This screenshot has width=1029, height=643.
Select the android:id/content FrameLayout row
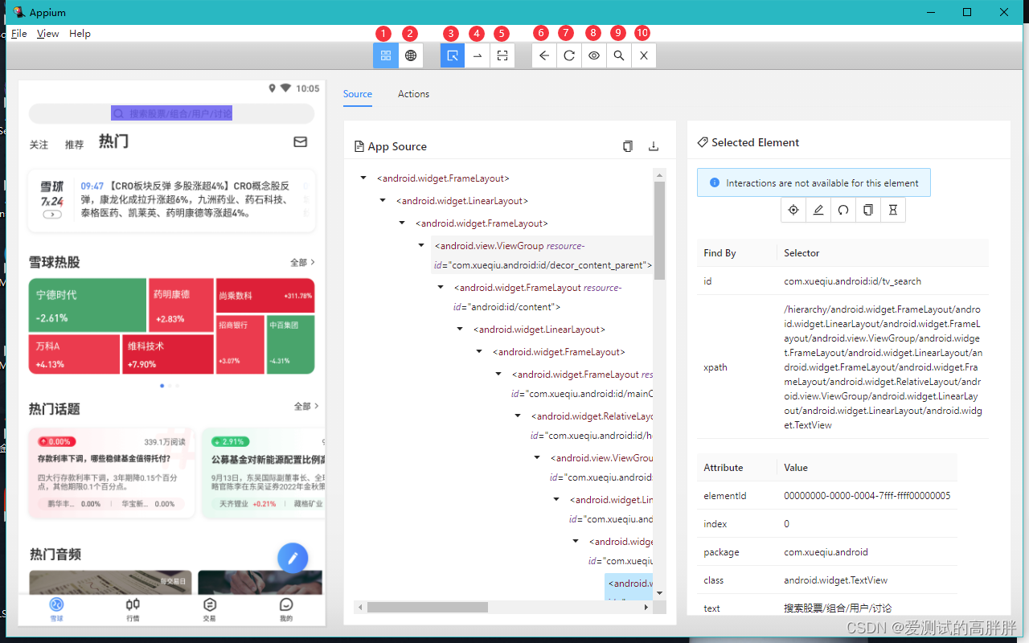click(537, 297)
